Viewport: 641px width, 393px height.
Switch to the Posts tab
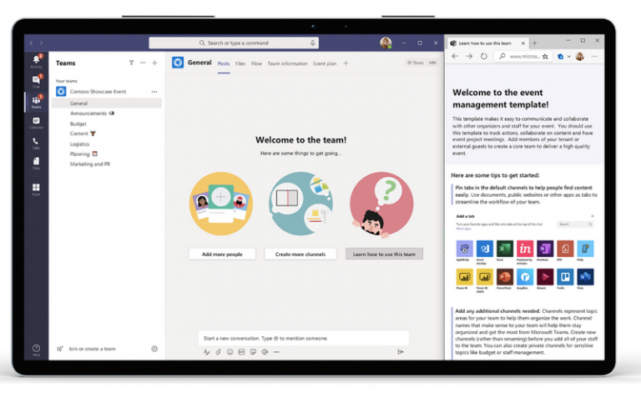[x=223, y=63]
